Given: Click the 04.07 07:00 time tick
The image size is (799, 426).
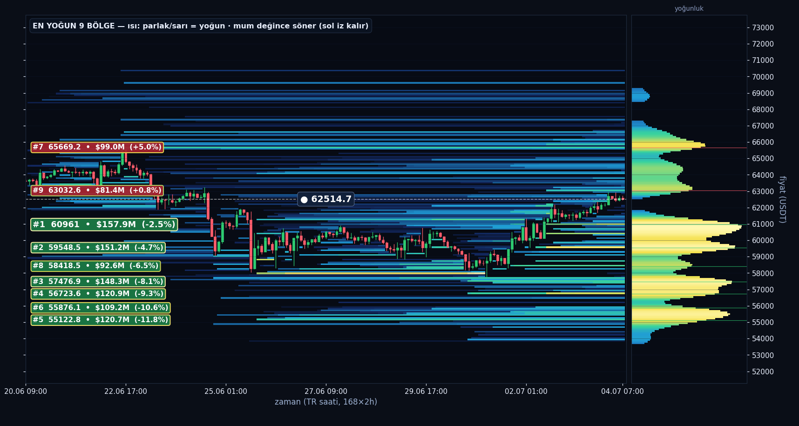Looking at the screenshot, I should click(623, 392).
